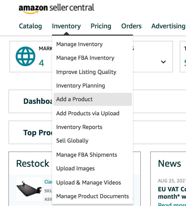Choose Manage FBA Inventory
Viewport: 186px width, 206px height.
point(85,58)
